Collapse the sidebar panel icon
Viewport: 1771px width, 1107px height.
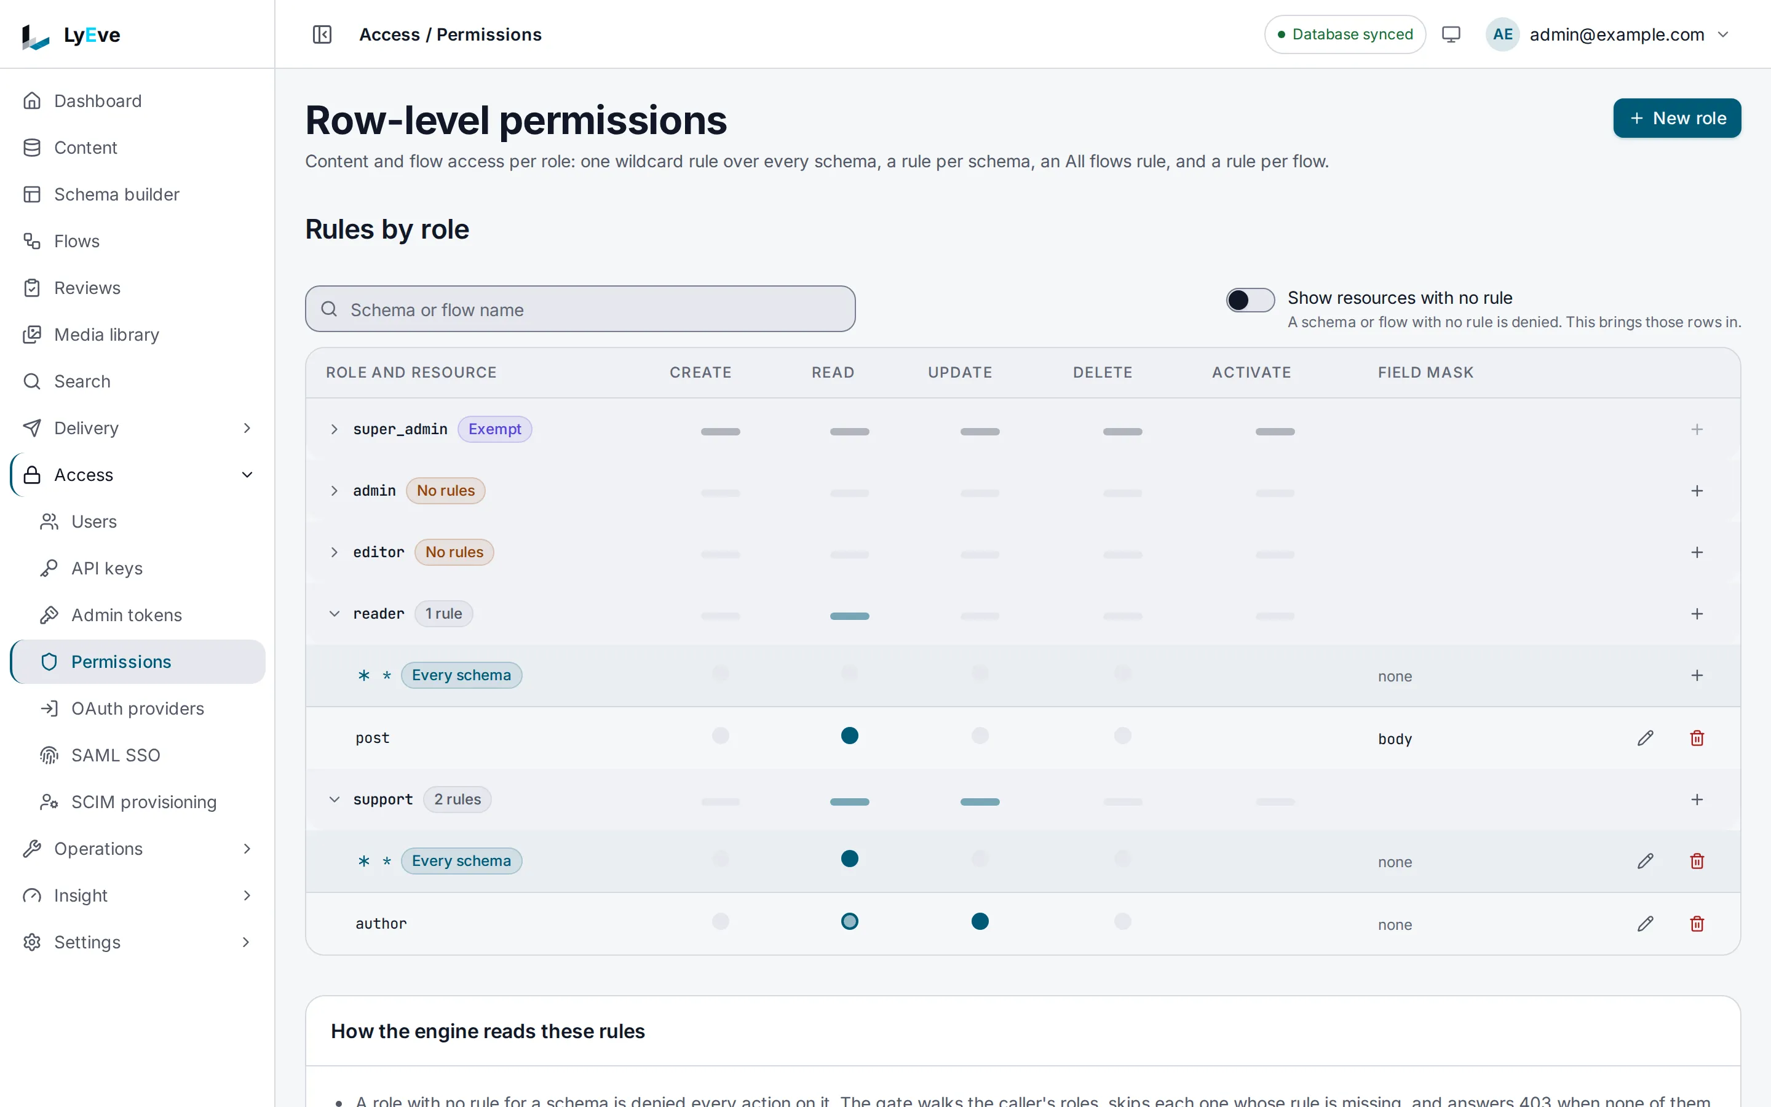point(322,34)
